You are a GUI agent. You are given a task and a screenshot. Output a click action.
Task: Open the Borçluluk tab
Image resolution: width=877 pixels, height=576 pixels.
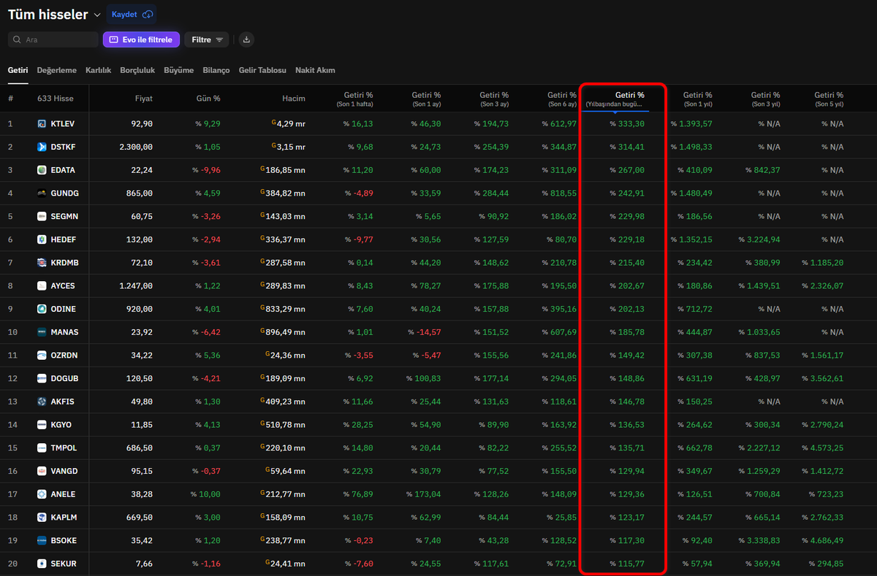point(137,70)
